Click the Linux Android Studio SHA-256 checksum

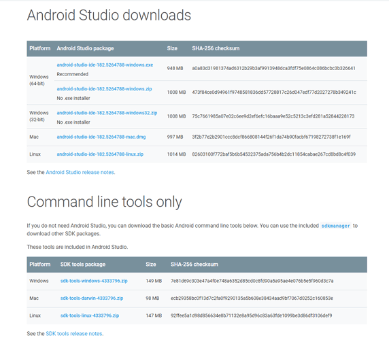point(273,154)
